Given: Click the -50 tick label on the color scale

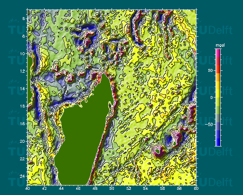Looking at the screenshot, I should coord(209,125).
